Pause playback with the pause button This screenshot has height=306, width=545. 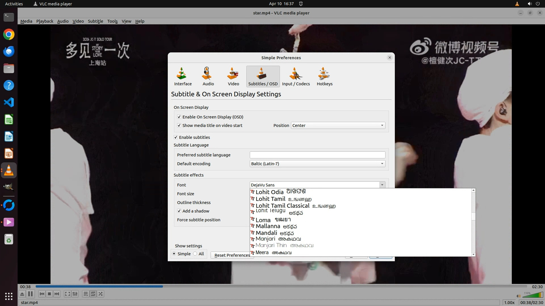(30, 294)
